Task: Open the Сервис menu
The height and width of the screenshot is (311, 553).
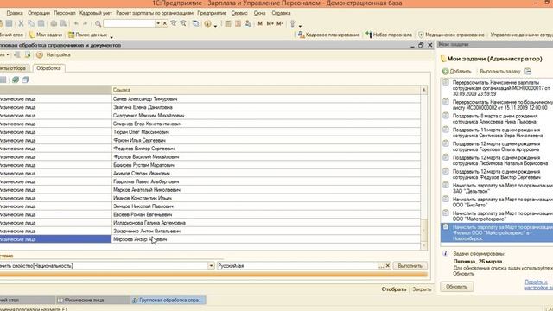Action: coord(239,13)
